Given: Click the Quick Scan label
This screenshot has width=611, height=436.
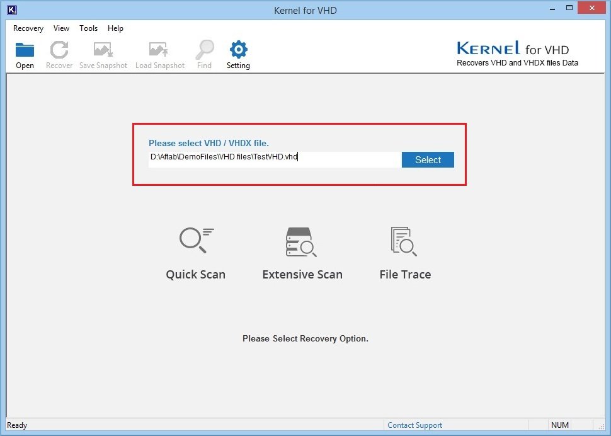Looking at the screenshot, I should point(196,274).
